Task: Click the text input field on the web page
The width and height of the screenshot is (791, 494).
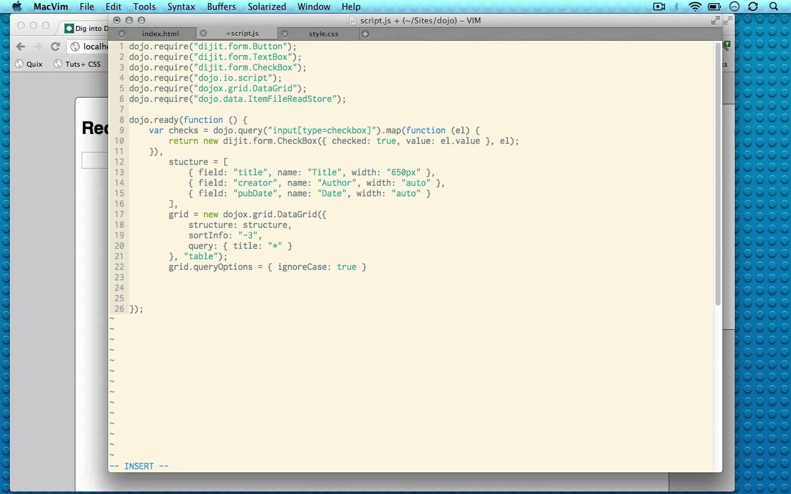Action: coord(95,160)
